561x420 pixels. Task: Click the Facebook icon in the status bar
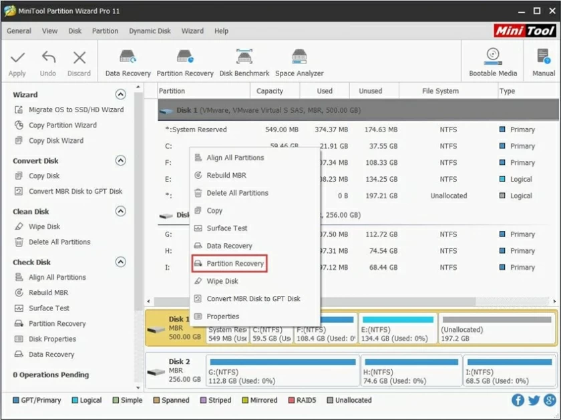pos(518,400)
